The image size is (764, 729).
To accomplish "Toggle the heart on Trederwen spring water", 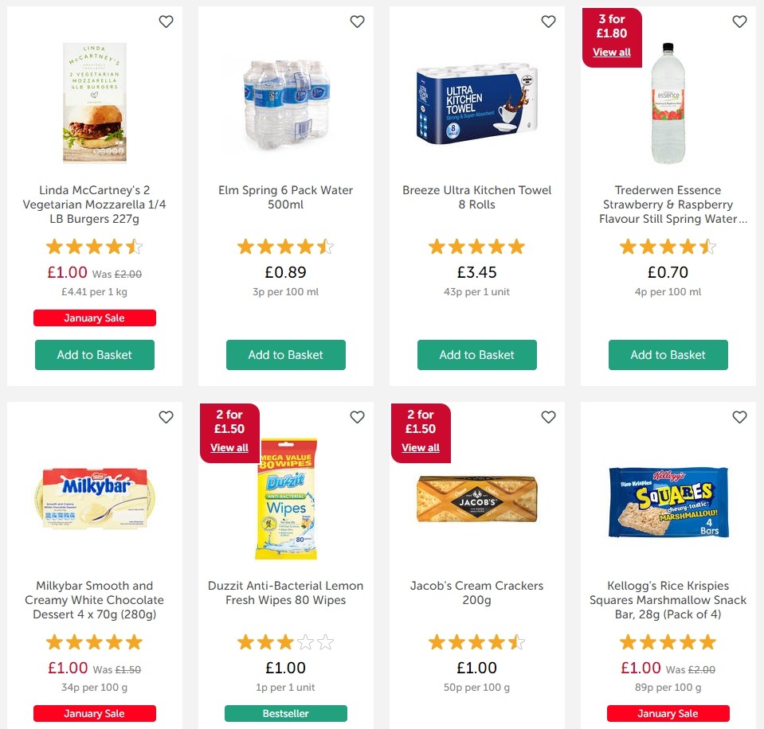I will [x=739, y=21].
